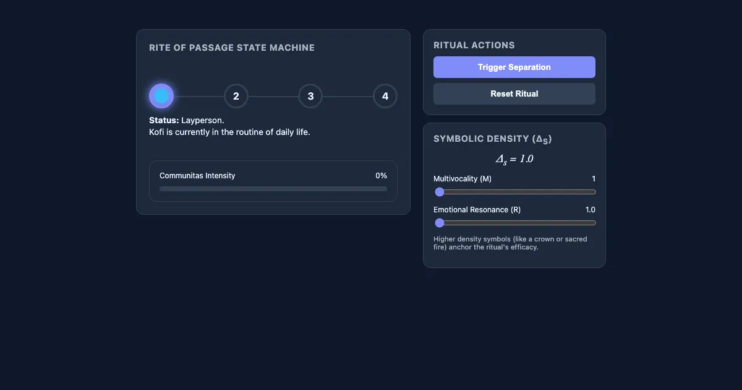Select stage node 2
Screen dimensions: 742x390
[x=236, y=96]
